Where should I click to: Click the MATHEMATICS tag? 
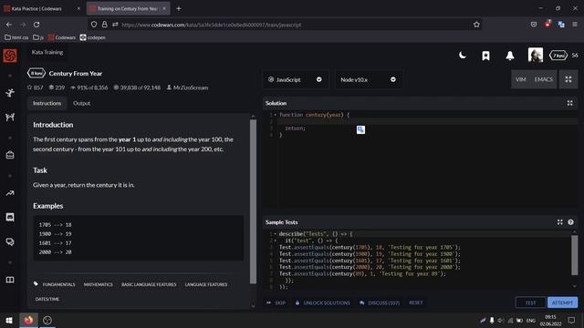point(98,284)
